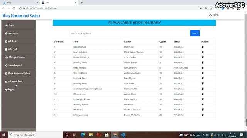Go back in browser history
247x138 pixels.
[x=3, y=8]
